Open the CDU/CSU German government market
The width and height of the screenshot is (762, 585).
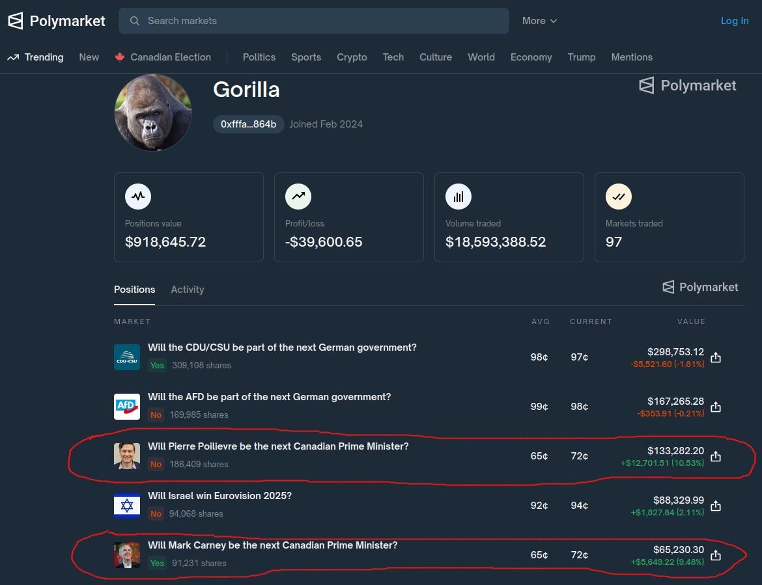click(x=283, y=347)
